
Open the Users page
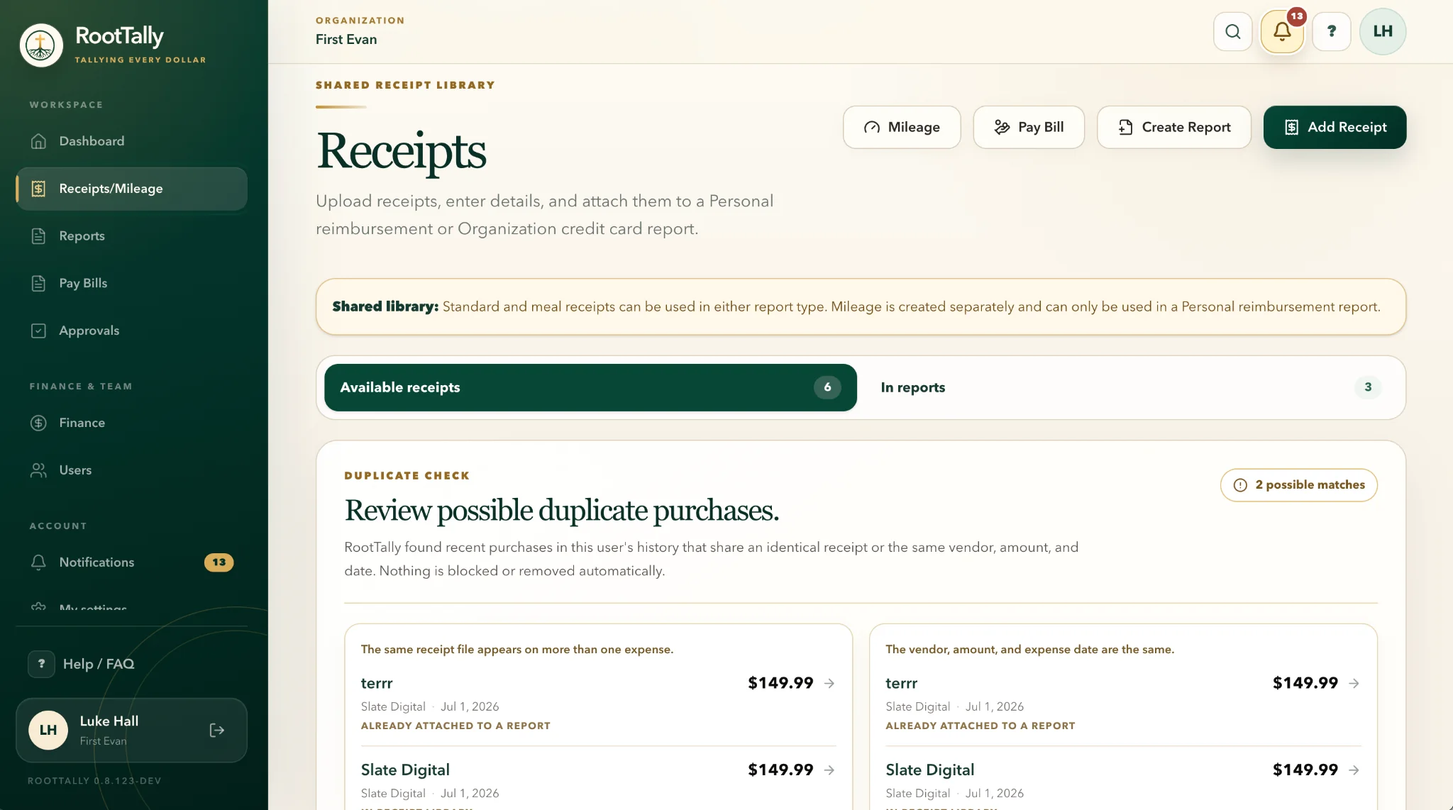132,471
